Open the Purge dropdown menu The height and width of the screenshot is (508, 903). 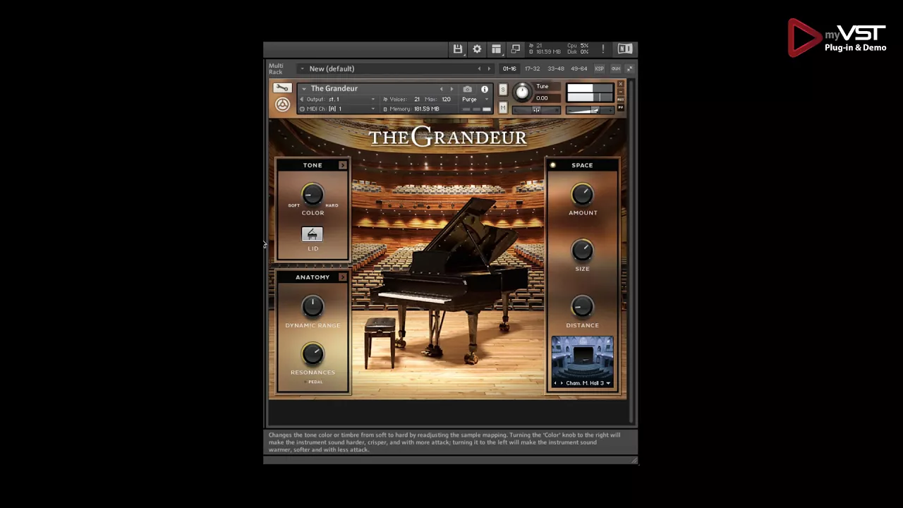[x=475, y=99]
